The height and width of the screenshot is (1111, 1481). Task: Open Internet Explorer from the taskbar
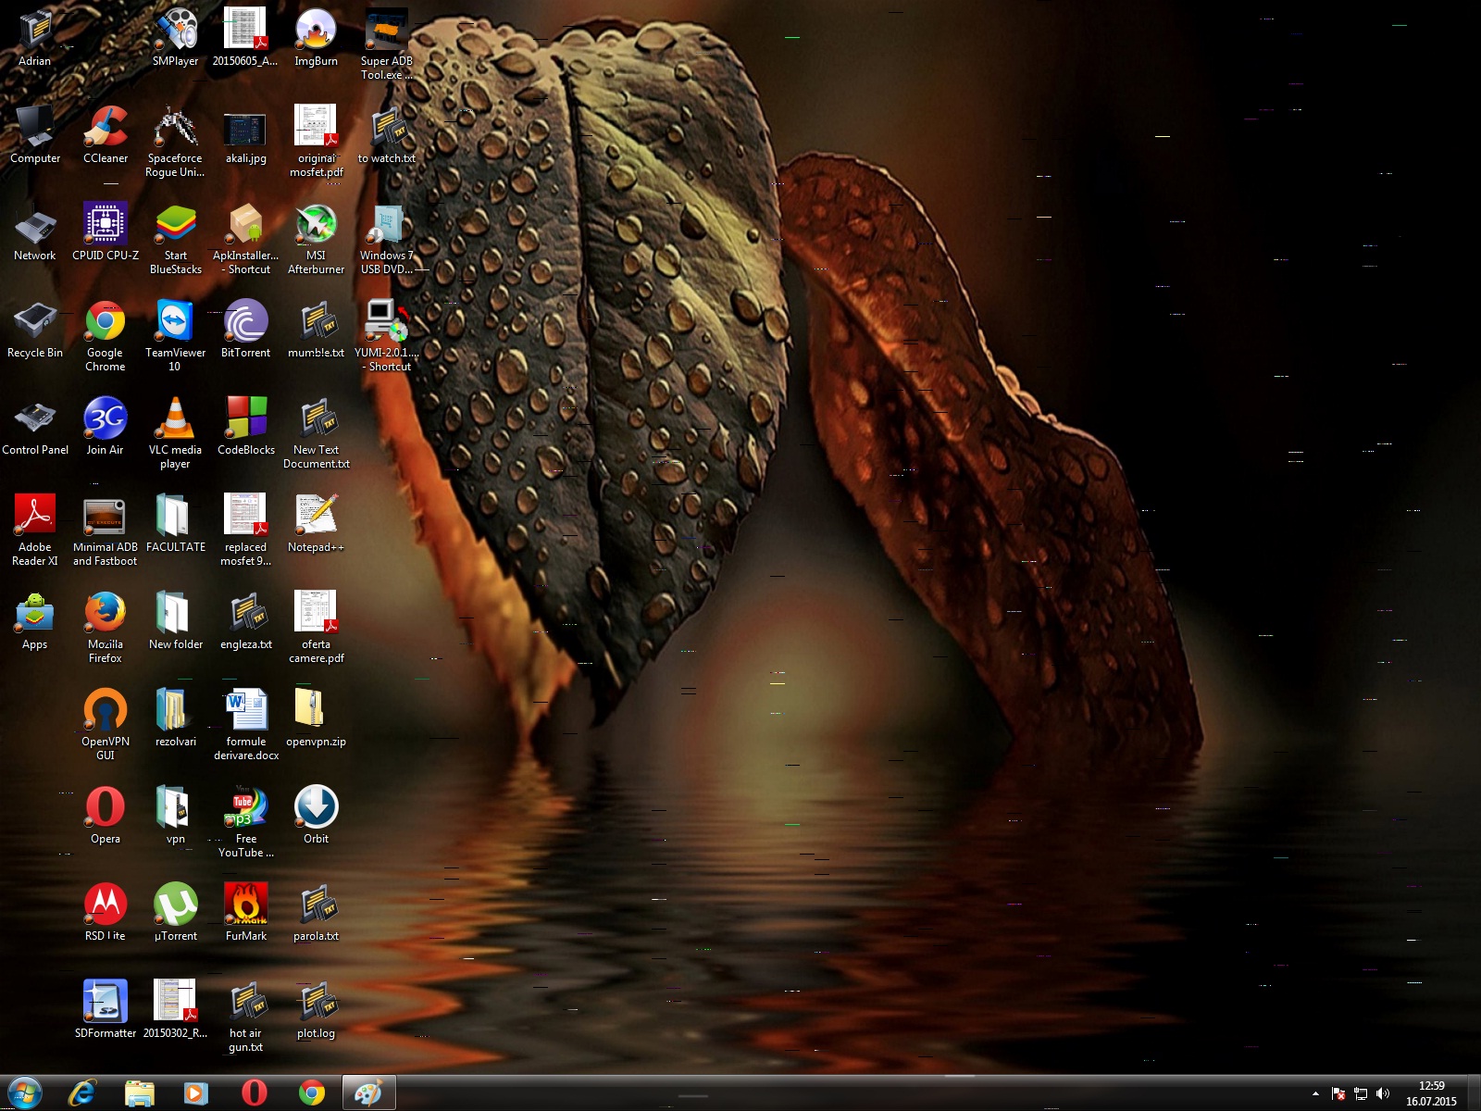[82, 1093]
